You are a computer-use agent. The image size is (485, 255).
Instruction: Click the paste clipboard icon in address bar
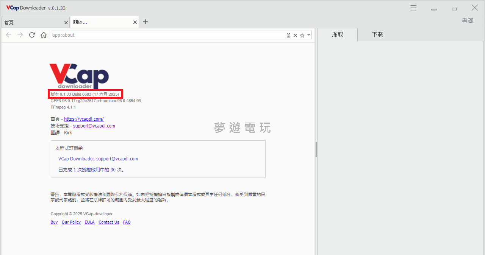coord(288,35)
